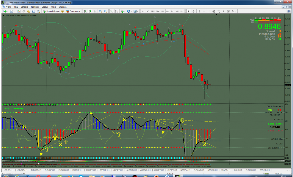Select the MN timeframe

tap(182, 11)
